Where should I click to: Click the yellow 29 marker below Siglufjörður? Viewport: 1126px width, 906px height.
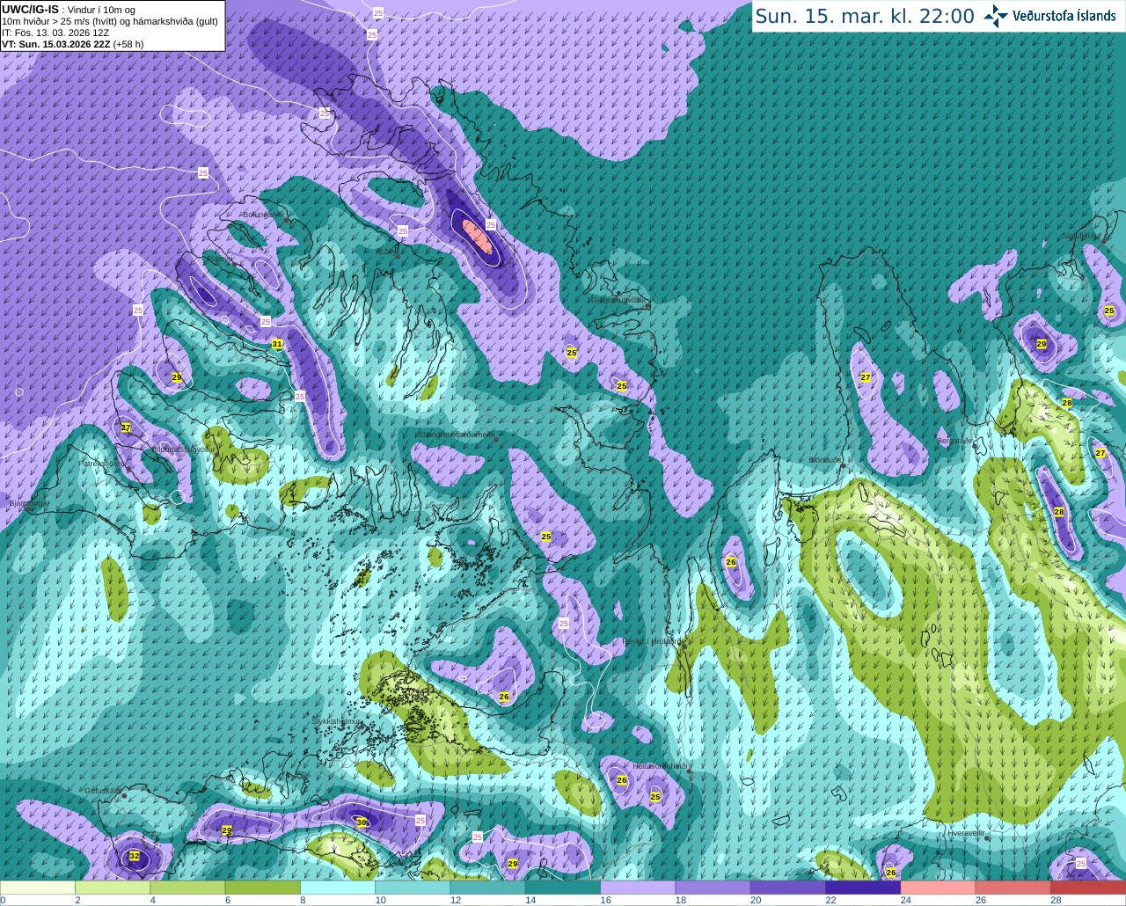1042,344
